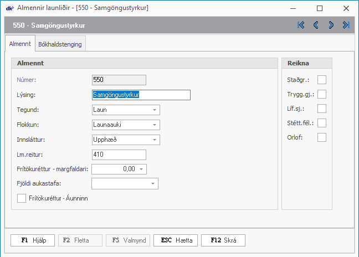
Task: Open the Tegund dropdown
Action: pos(154,110)
